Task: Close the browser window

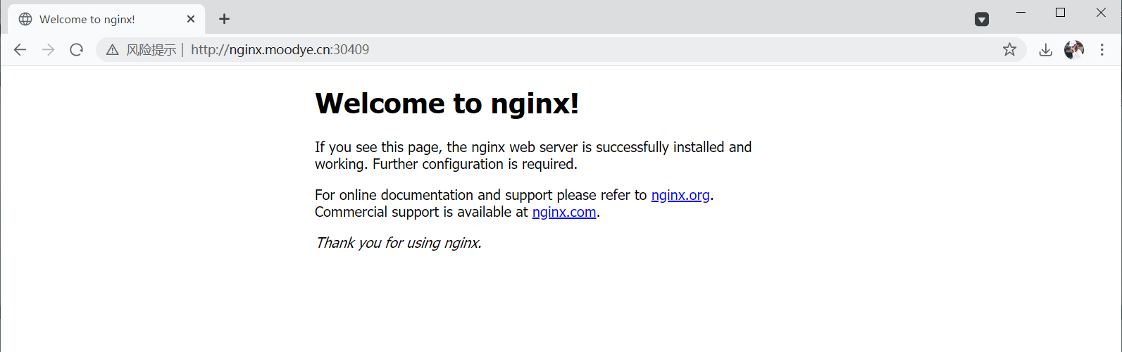Action: point(1101,13)
